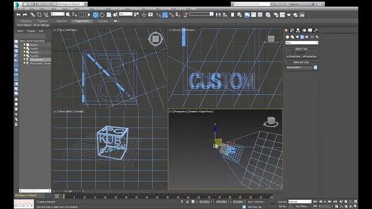Click the Unlink Selection tool
The width and height of the screenshot is (372, 209).
coord(39,15)
